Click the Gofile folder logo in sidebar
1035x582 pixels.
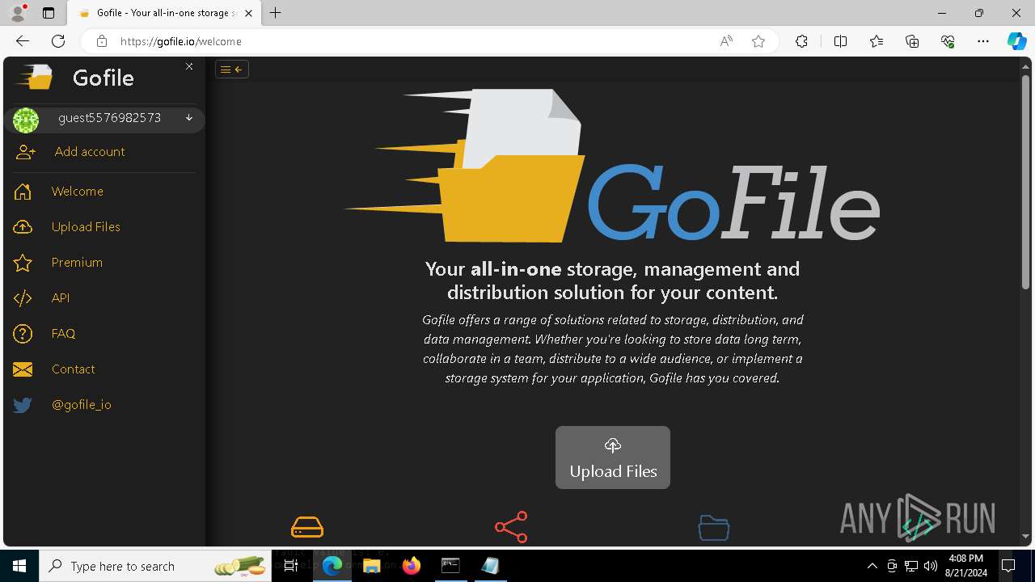35,78
